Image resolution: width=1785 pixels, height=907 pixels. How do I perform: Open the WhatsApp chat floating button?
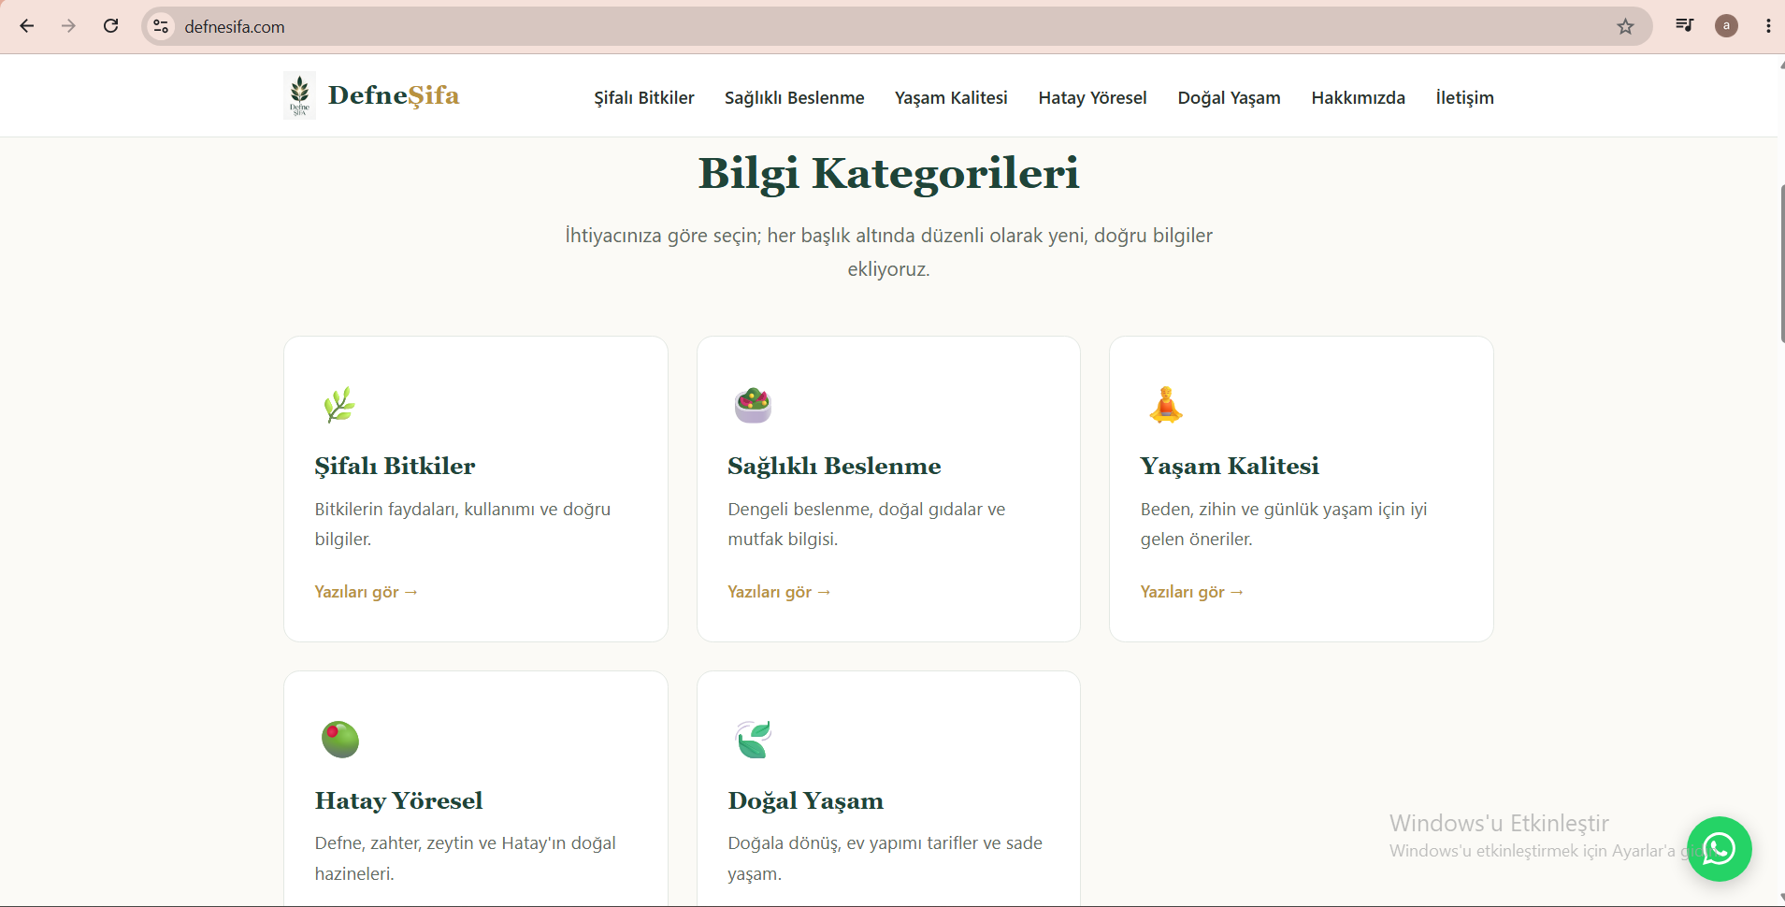(1719, 849)
